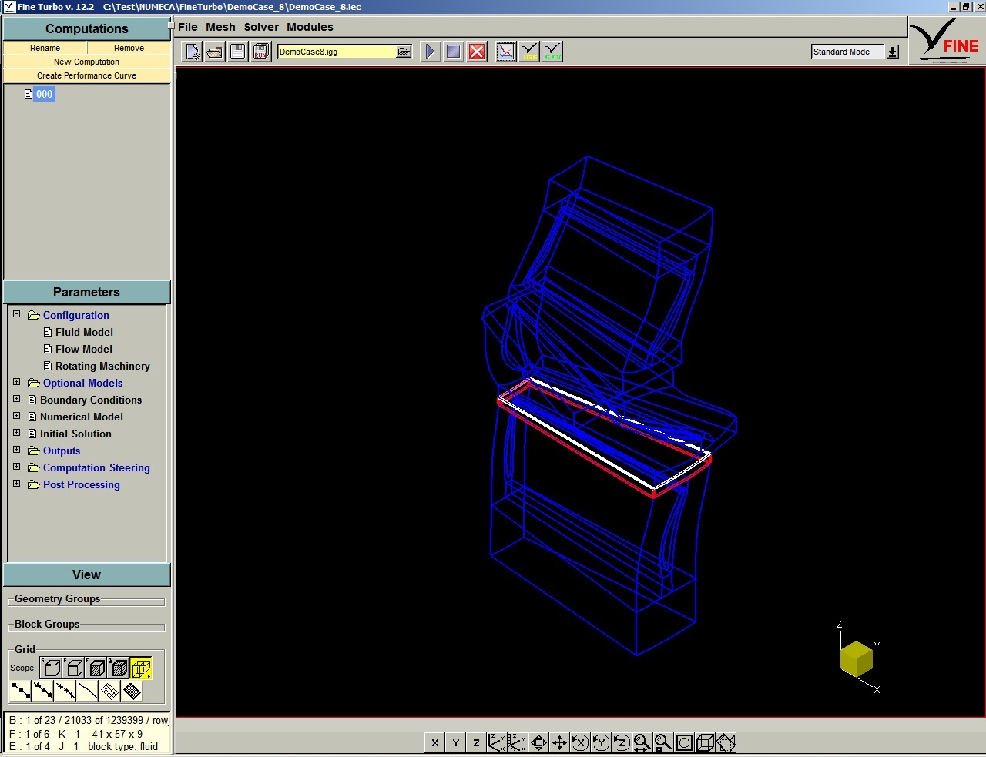
Task: Click the yellow orientation cube in viewport
Action: pyautogui.click(x=857, y=659)
